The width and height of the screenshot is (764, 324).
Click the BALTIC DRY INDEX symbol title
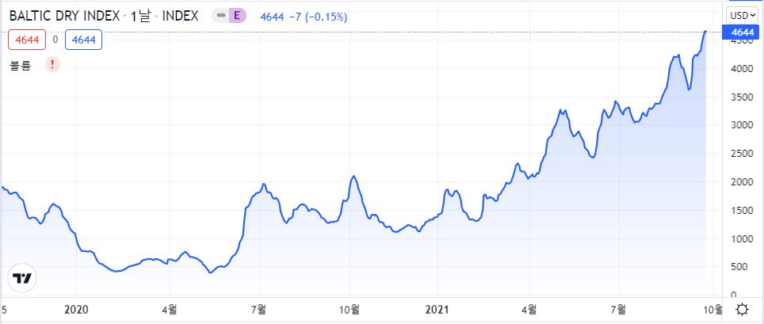click(x=65, y=16)
